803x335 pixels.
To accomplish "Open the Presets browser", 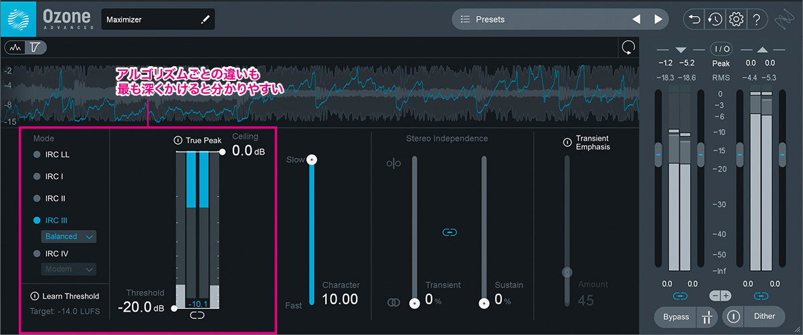I will coord(490,19).
